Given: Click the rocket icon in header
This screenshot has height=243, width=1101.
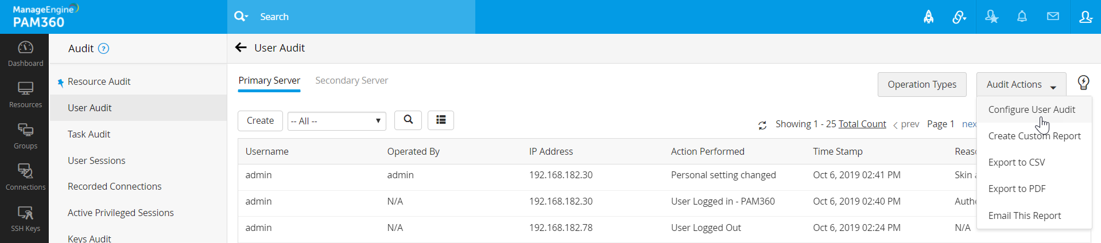Looking at the screenshot, I should click(x=928, y=17).
